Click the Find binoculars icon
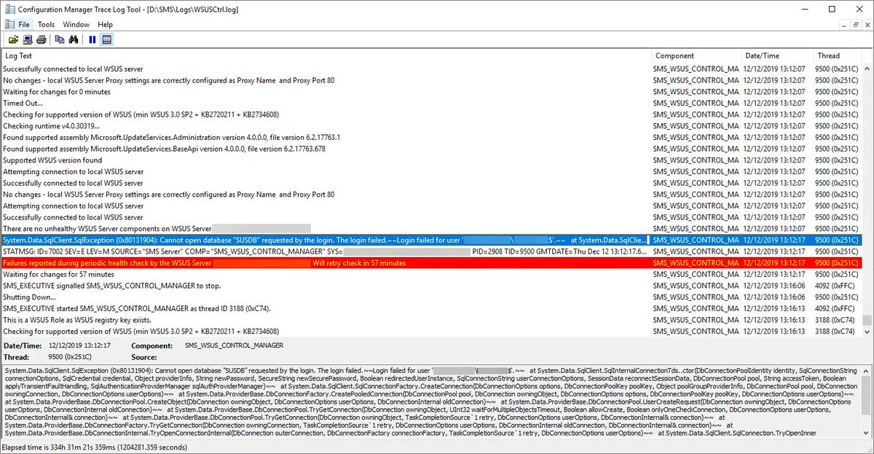 pyautogui.click(x=74, y=39)
